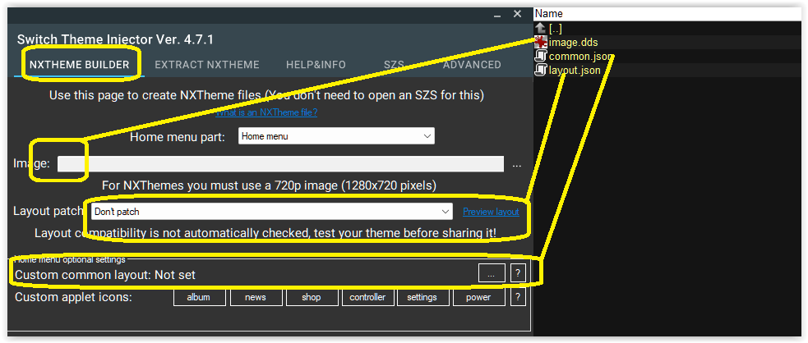Viewport: 808px width, 343px height.
Task: Click the common.json file icon
Action: tap(541, 56)
